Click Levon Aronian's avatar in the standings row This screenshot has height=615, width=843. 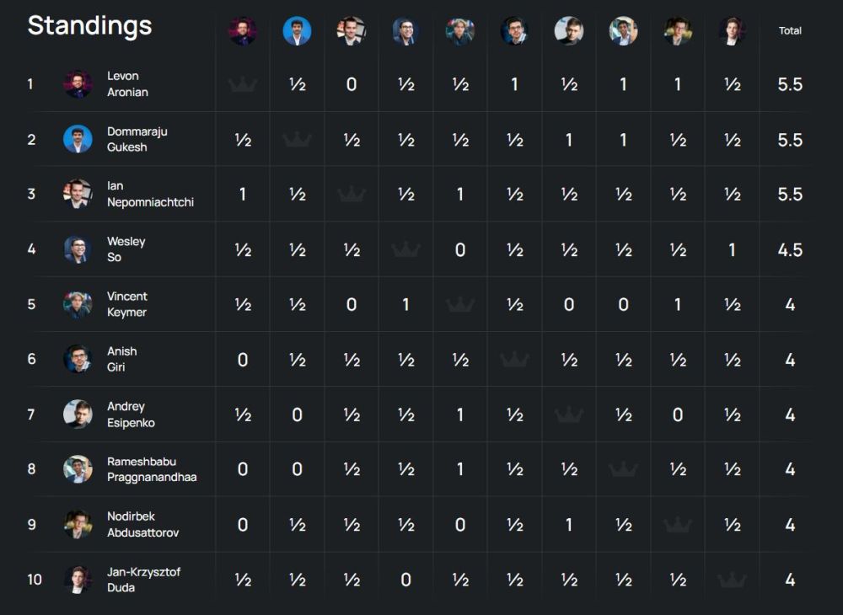(78, 84)
